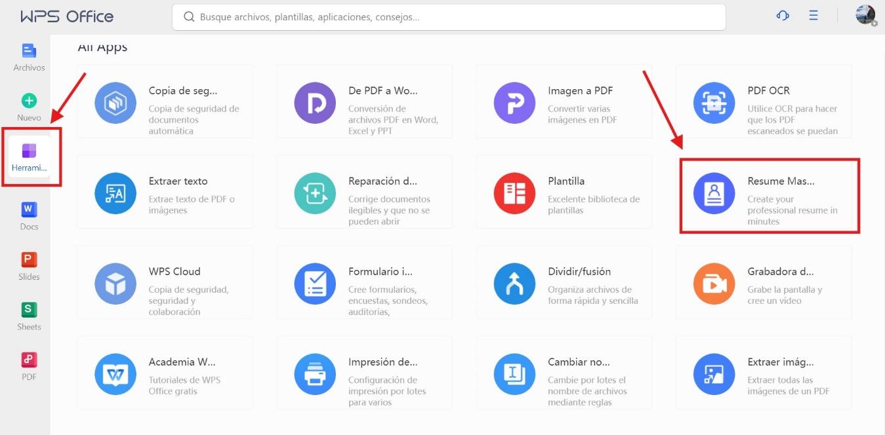Click the De PDF a Word icon

click(315, 103)
